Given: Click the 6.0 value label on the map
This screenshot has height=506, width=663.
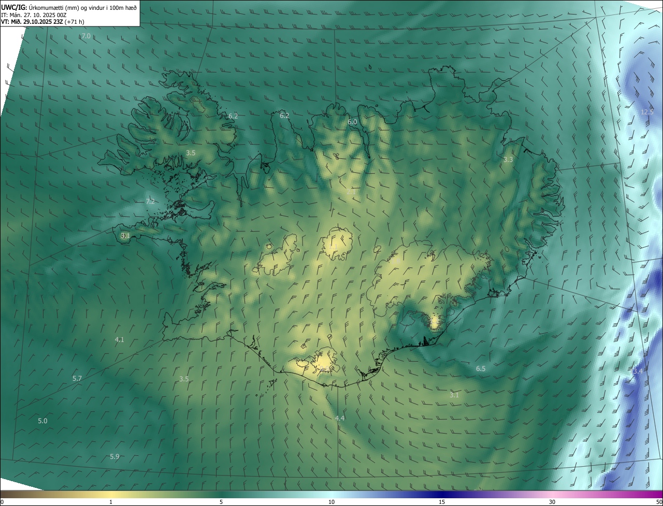Looking at the screenshot, I should [352, 122].
